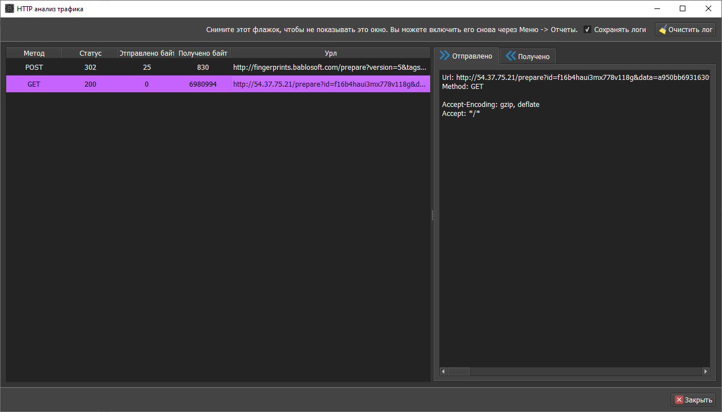Maximize the HTTP анализ трафика window
Screen dimensions: 722x412
[683, 9]
